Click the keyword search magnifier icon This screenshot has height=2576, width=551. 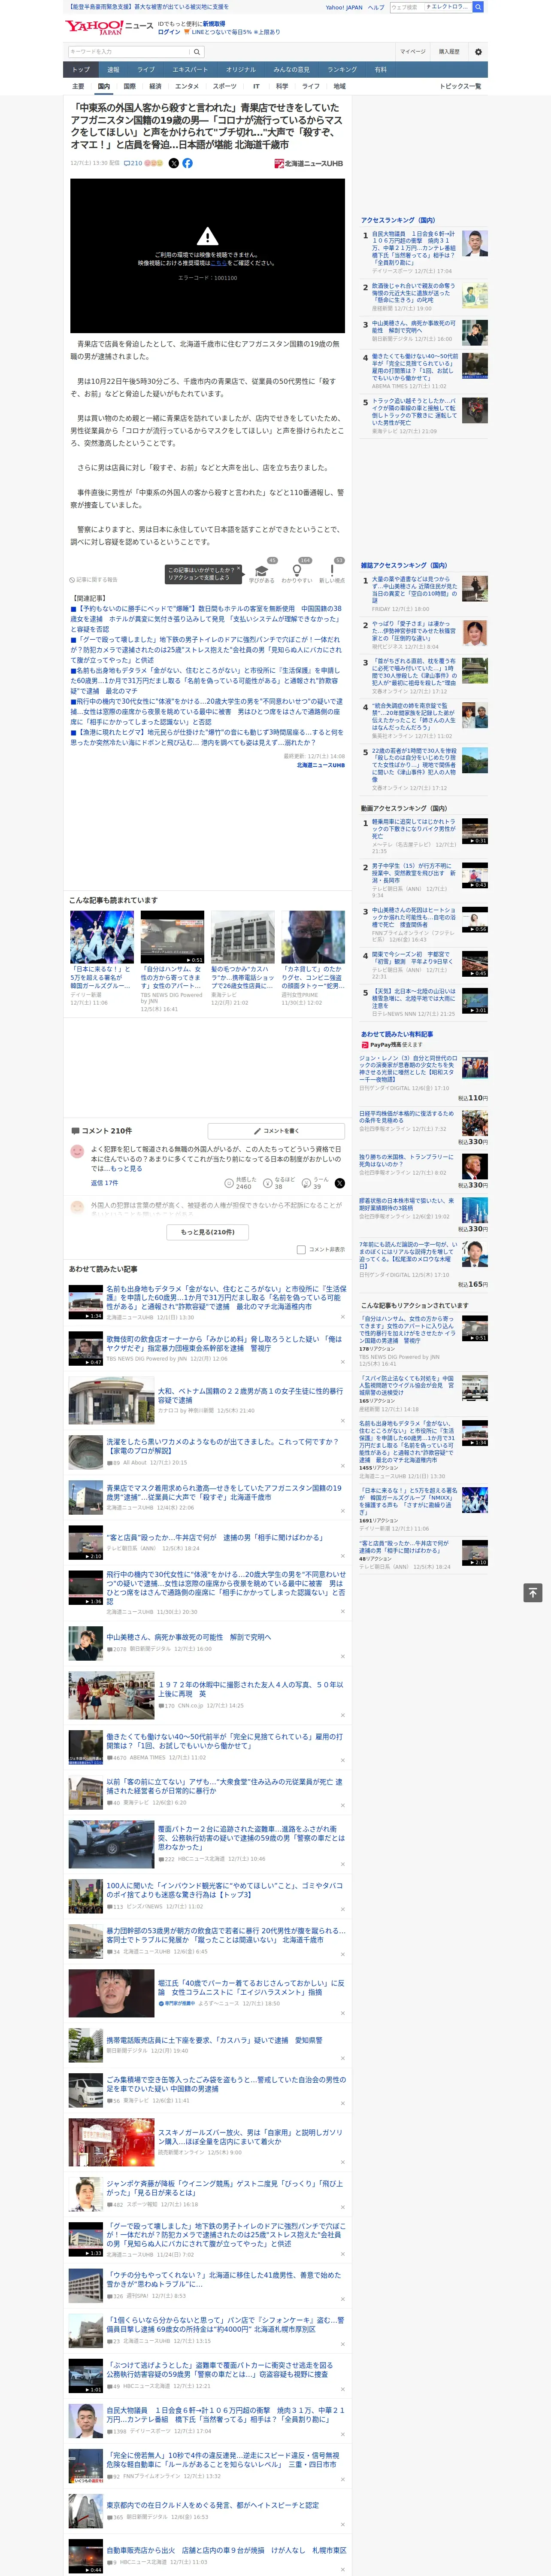(197, 52)
